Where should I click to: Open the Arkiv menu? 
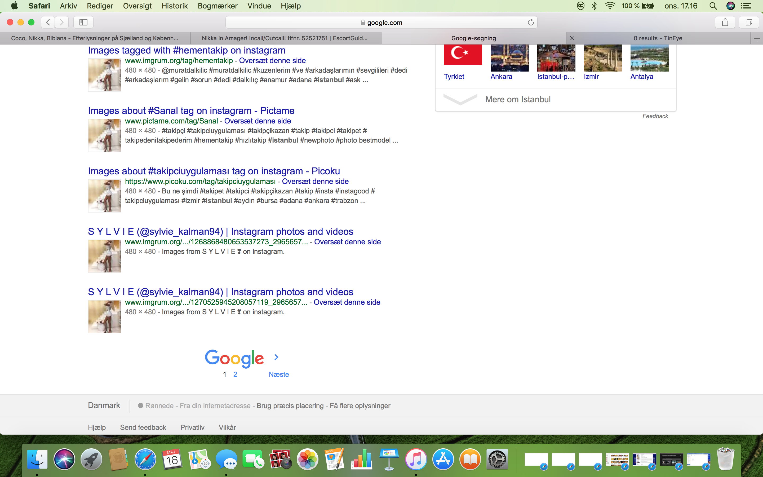(x=68, y=6)
